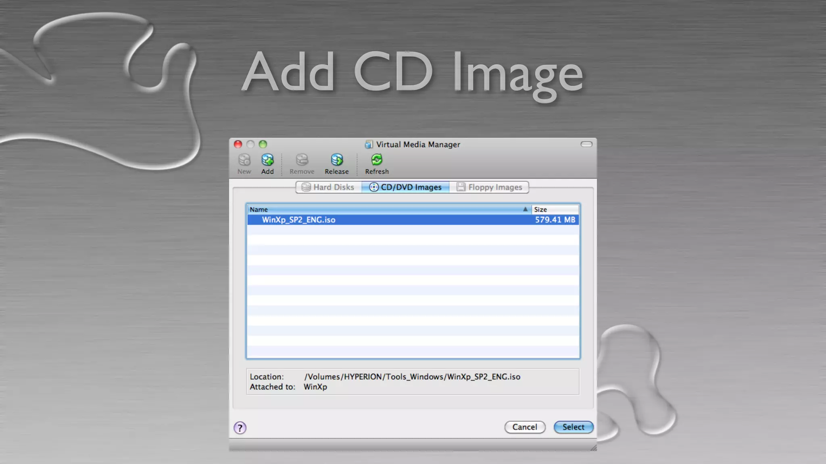Sort list by the Size column header
This screenshot has height=464, width=826.
555,209
